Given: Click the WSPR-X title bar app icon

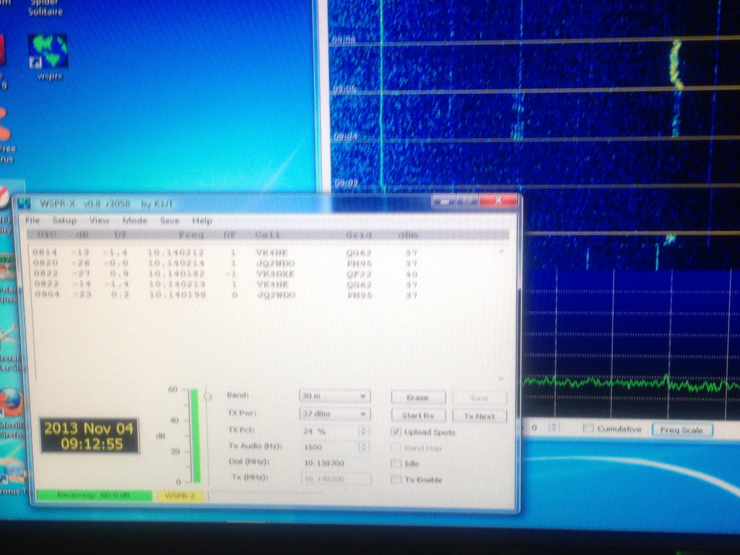Looking at the screenshot, I should pyautogui.click(x=24, y=203).
